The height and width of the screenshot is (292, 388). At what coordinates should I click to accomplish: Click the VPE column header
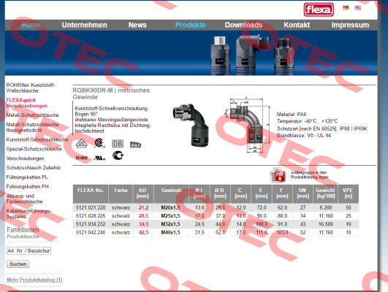(x=348, y=193)
